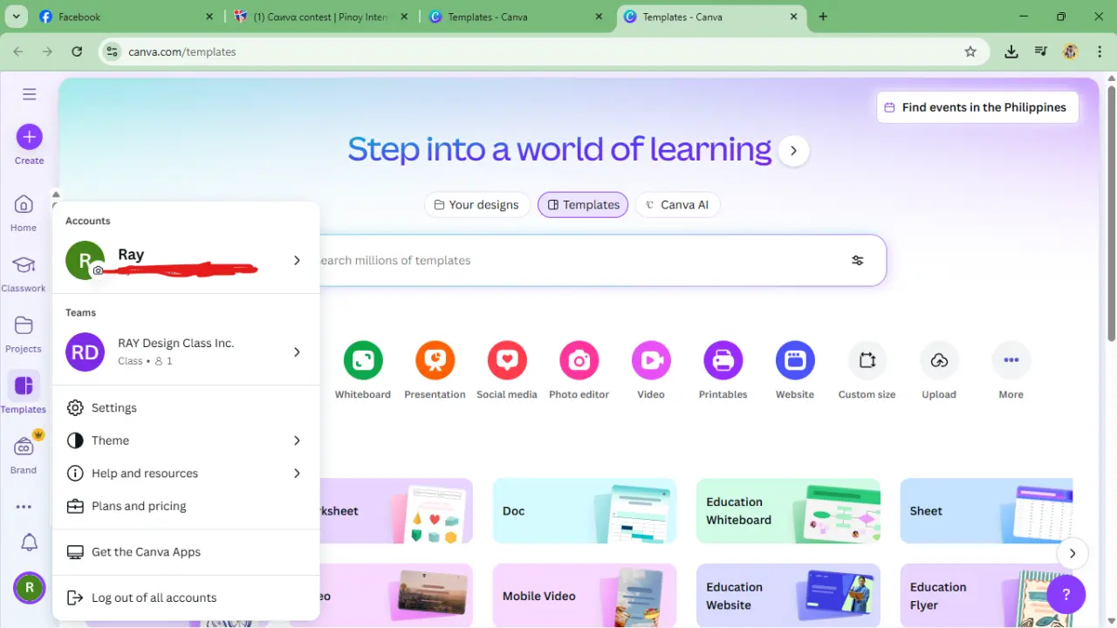Image resolution: width=1117 pixels, height=628 pixels.
Task: Open Chrome media control icon
Action: click(1040, 51)
